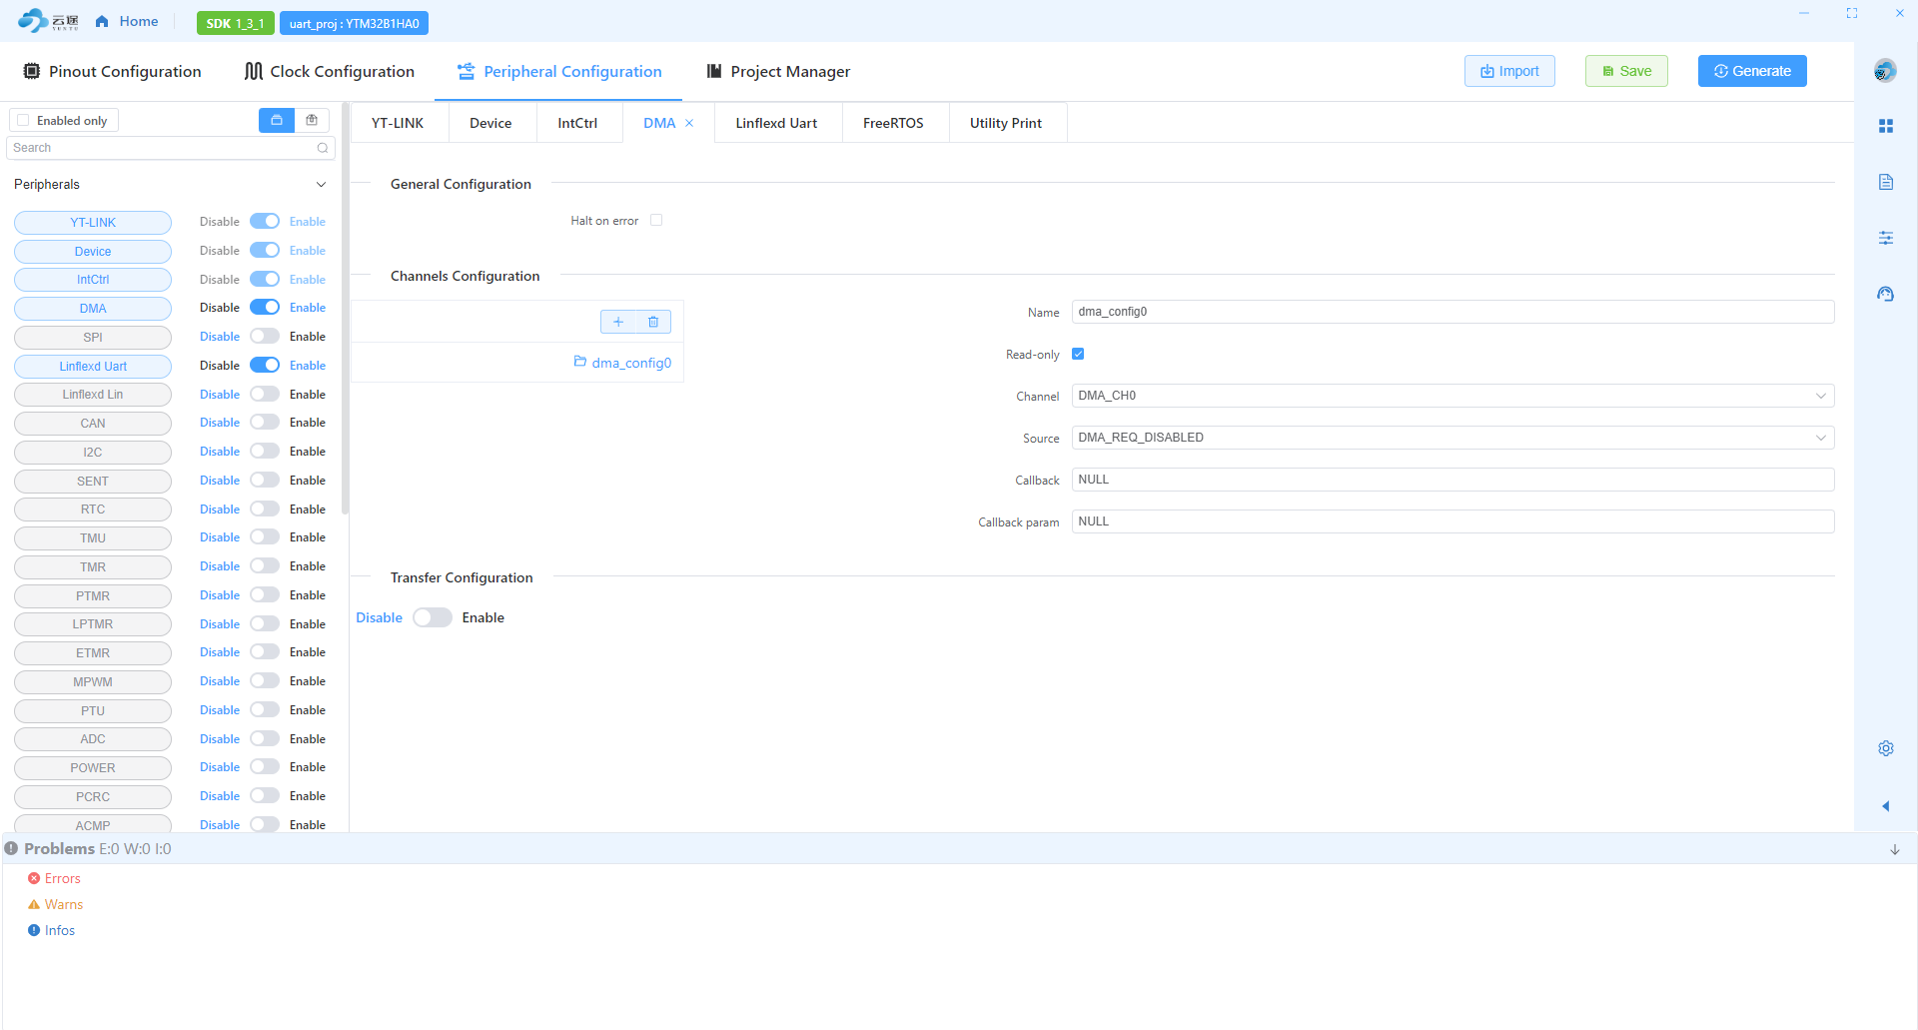1918x1030 pixels.
Task: Delete the selected DMA channel config
Action: (x=653, y=322)
